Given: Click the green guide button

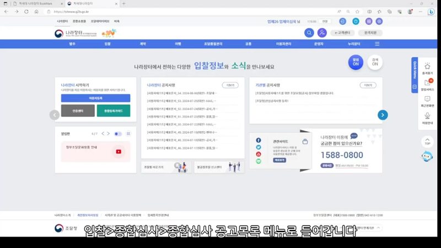Looking at the screenshot, I should pyautogui.click(x=114, y=111).
